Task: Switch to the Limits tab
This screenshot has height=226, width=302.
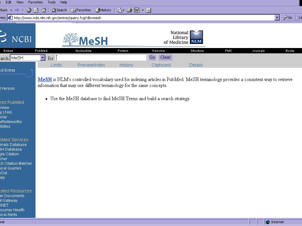Action: coord(56,65)
